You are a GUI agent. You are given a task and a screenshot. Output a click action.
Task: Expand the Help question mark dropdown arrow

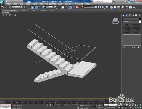tap(128, 1)
